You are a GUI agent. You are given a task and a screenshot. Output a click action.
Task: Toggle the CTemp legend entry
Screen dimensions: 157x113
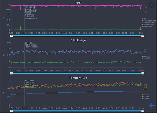click(x=145, y=95)
